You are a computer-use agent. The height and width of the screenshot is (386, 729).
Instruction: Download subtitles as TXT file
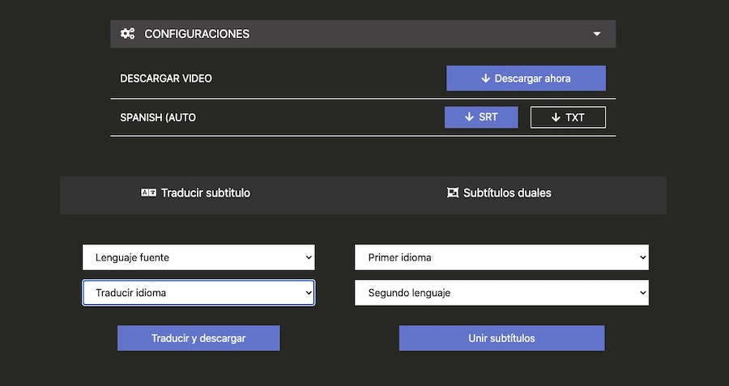pyautogui.click(x=568, y=117)
